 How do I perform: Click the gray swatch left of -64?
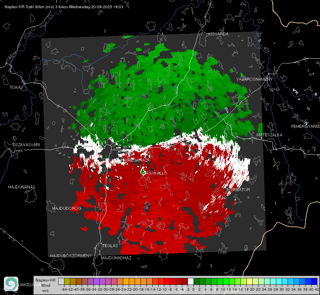point(61,281)
